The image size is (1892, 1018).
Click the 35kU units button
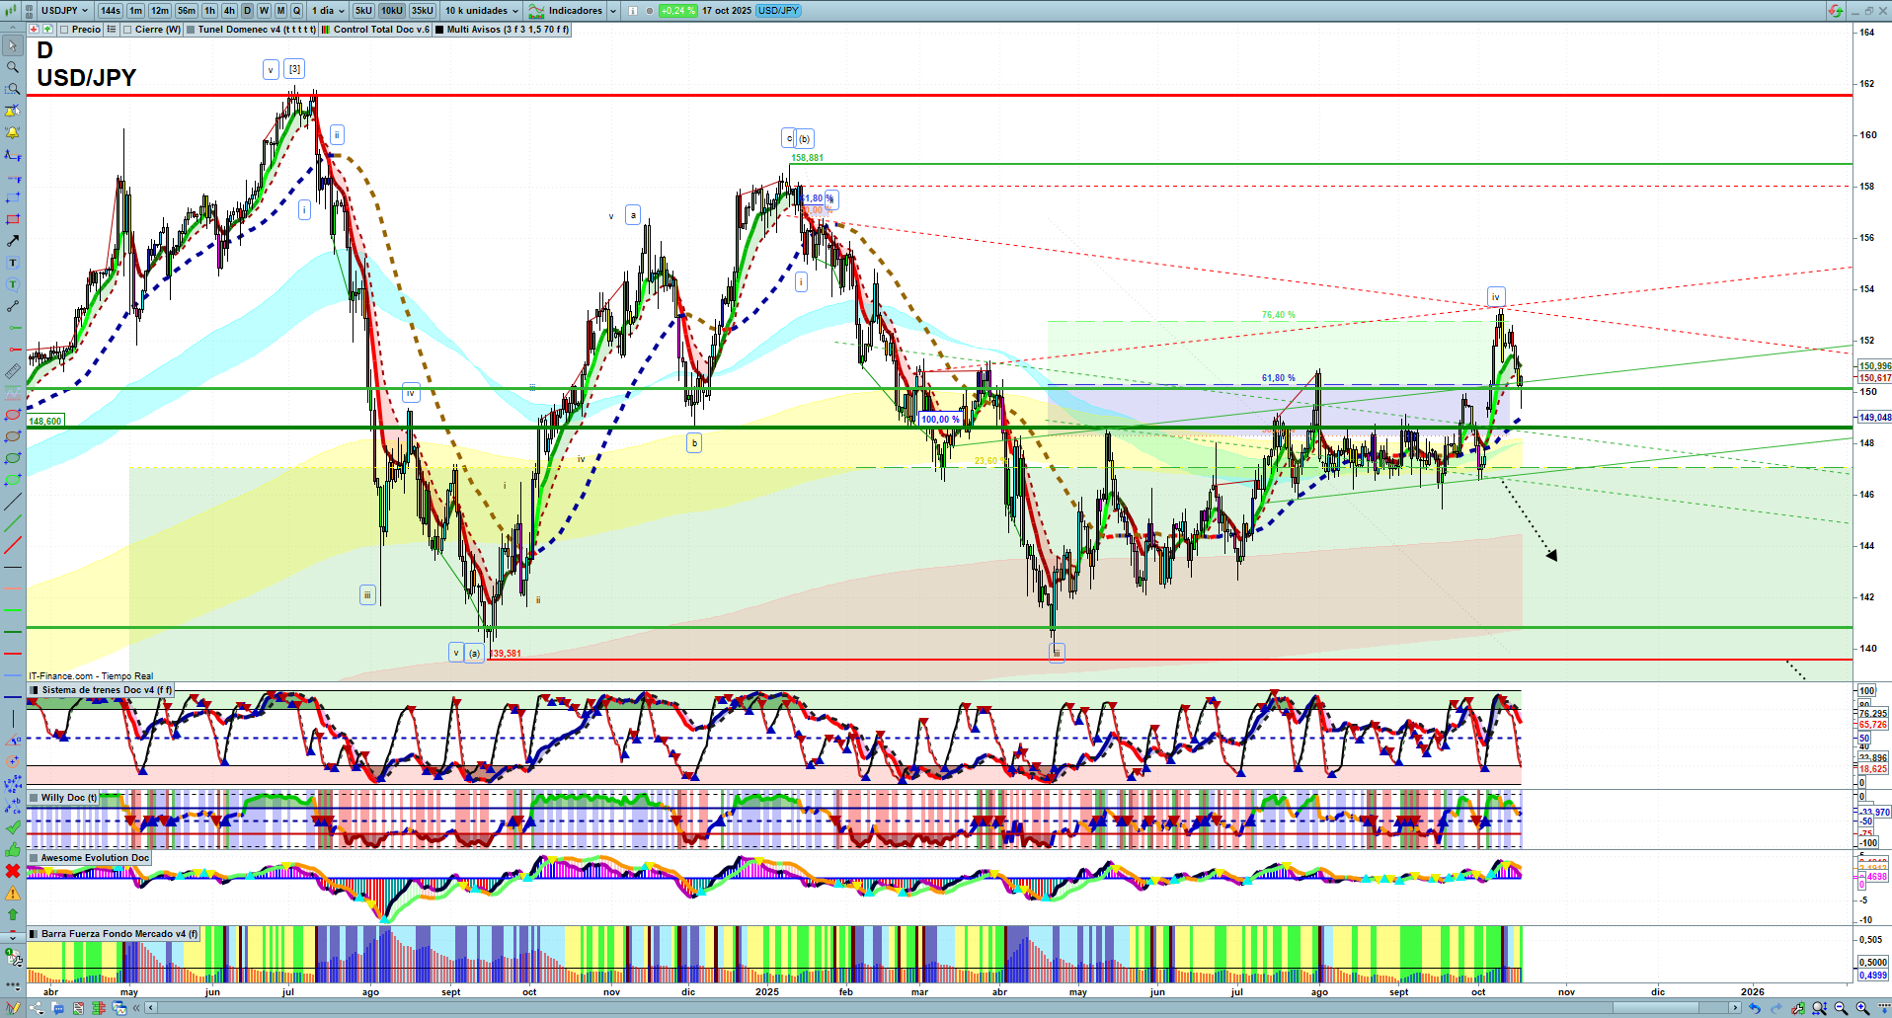[423, 11]
